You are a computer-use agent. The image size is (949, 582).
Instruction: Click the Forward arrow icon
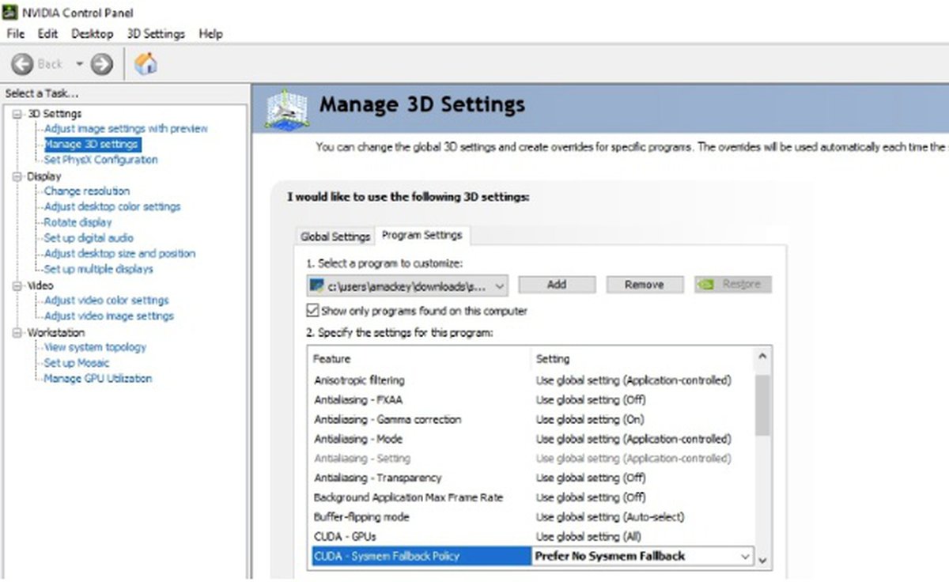[102, 64]
